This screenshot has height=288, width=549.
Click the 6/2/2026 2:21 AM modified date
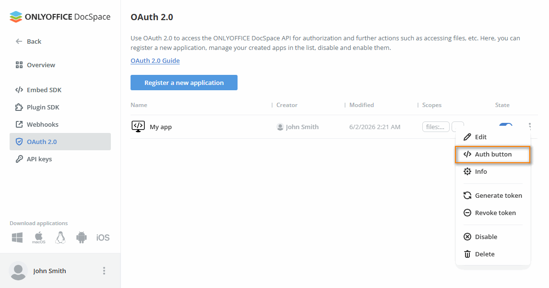375,127
